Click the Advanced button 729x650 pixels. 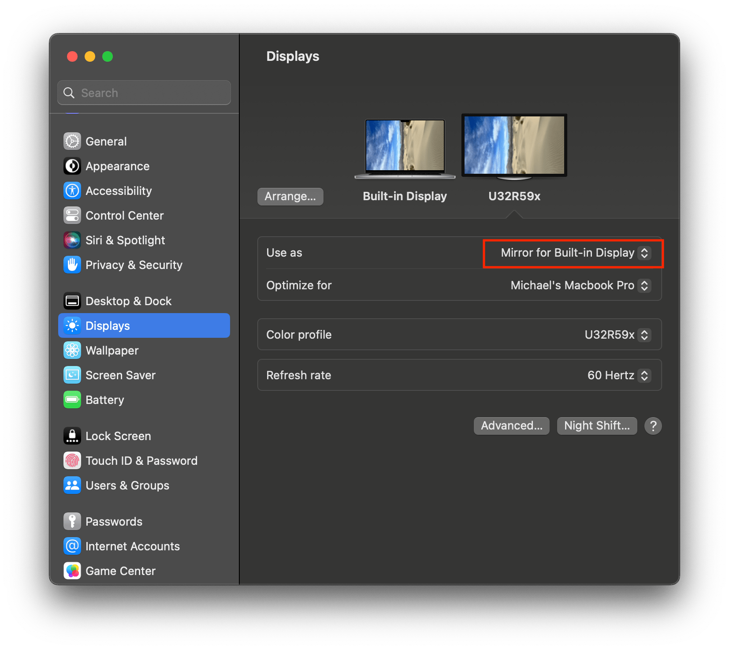(511, 426)
